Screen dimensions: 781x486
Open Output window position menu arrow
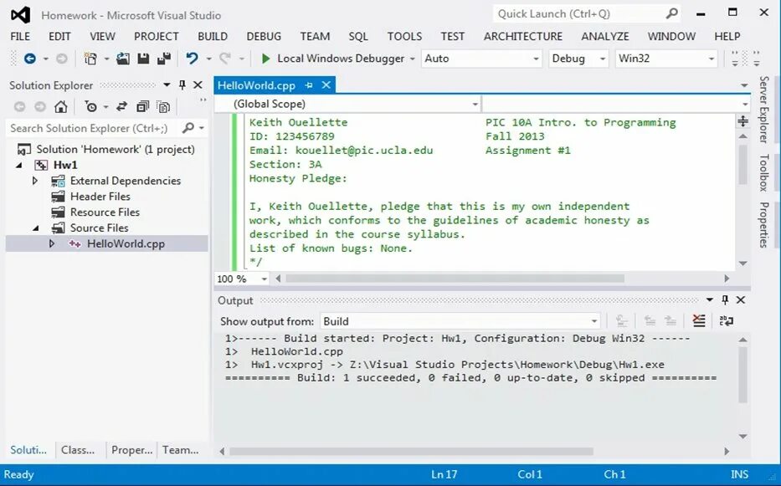709,299
